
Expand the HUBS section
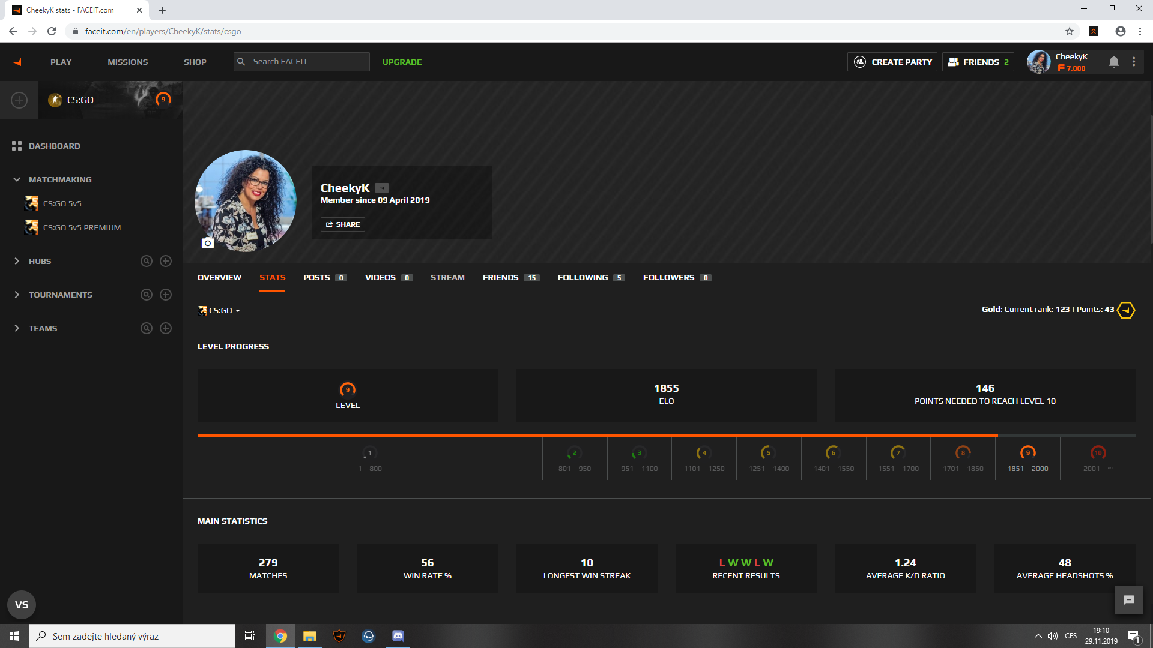click(x=17, y=261)
